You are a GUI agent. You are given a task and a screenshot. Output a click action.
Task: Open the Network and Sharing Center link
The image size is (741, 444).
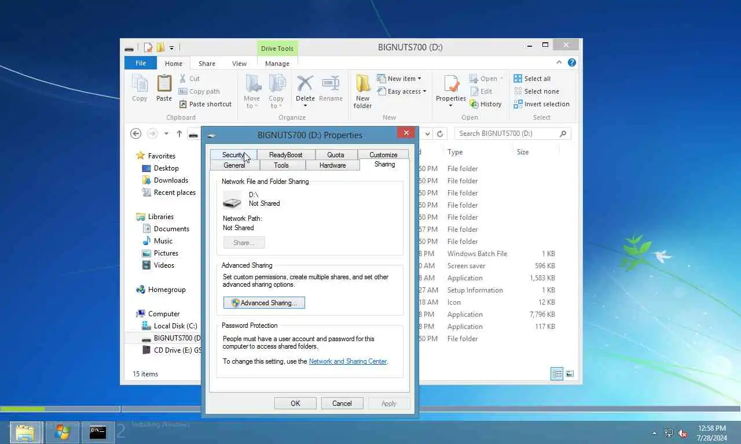[348, 361]
